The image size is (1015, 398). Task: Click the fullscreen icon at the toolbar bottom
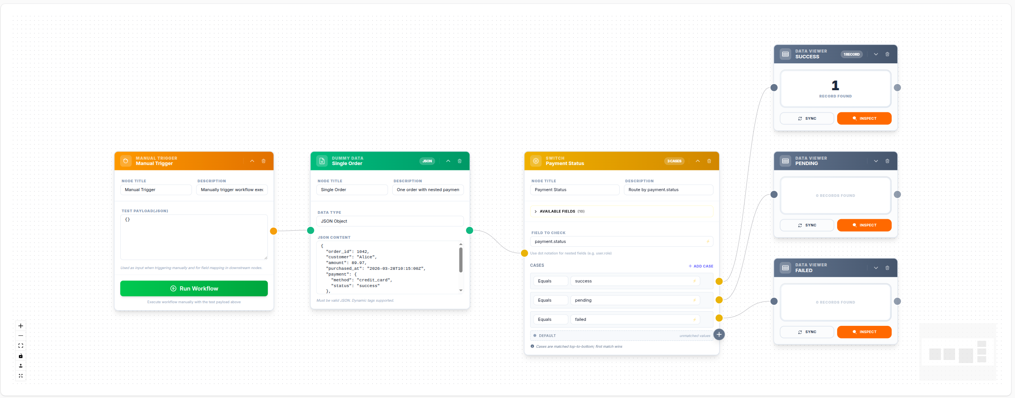coord(20,376)
